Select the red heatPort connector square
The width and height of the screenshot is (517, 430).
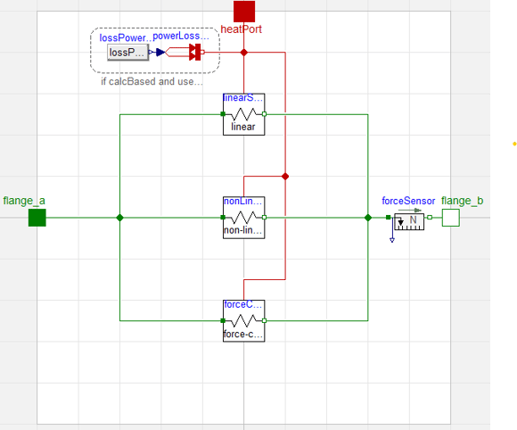(244, 12)
